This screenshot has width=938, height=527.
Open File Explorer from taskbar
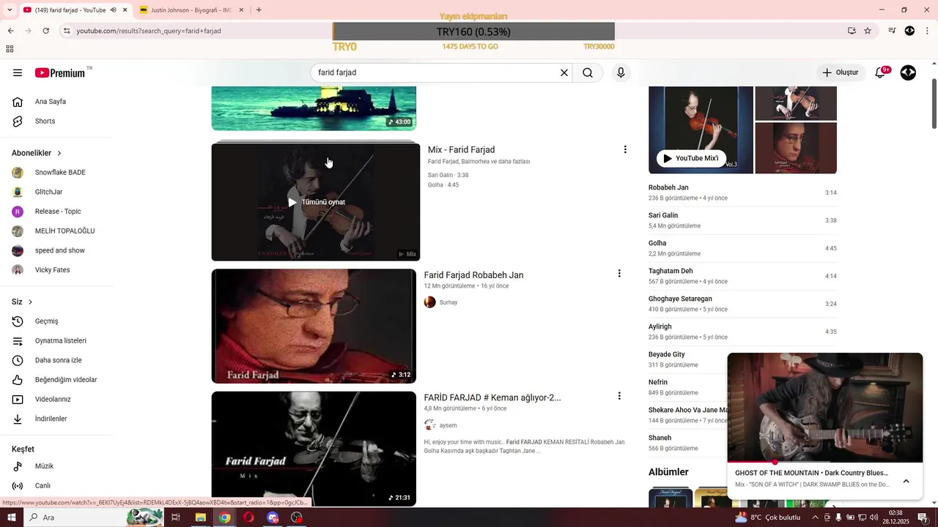click(200, 517)
